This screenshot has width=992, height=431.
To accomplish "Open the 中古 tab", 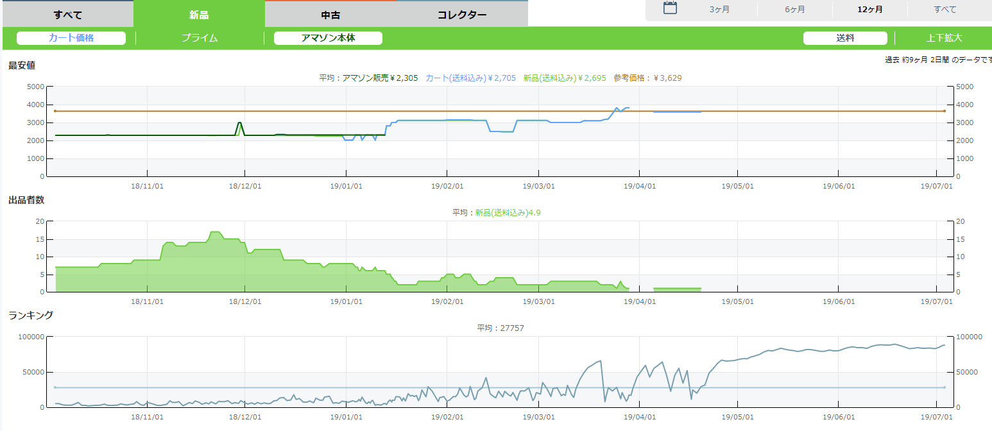I will 330,15.
